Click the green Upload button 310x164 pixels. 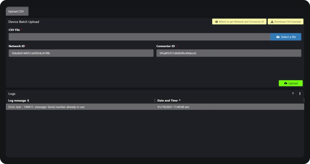pos(291,83)
